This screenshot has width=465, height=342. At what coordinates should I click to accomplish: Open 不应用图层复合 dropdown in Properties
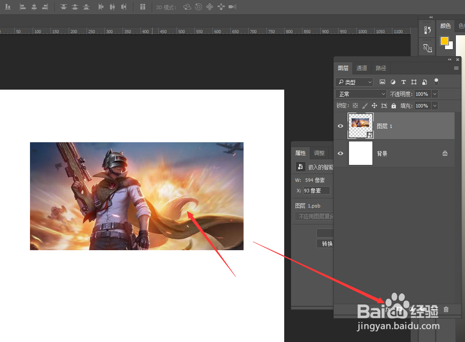coord(314,216)
